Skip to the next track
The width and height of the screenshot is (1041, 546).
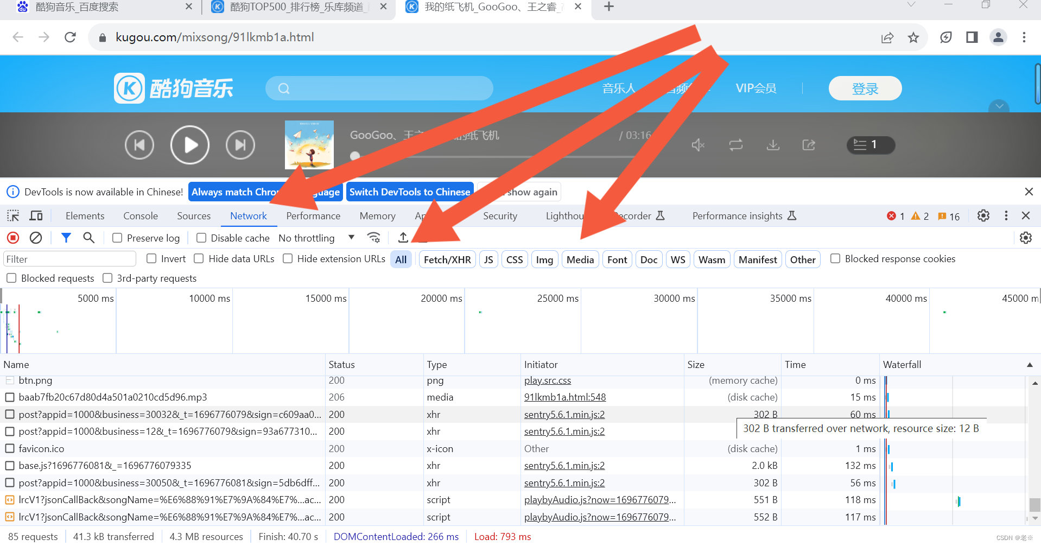coord(240,145)
